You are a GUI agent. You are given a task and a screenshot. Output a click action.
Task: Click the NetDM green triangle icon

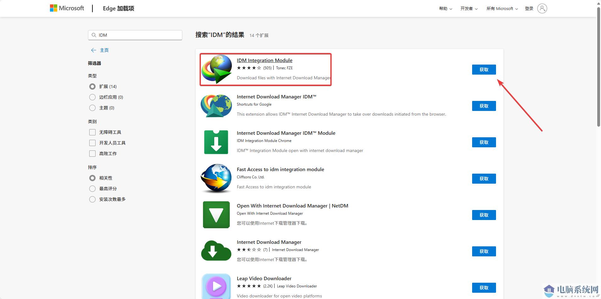tap(216, 215)
